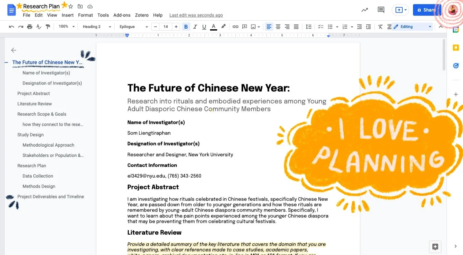Undo the last action

(x=12, y=27)
